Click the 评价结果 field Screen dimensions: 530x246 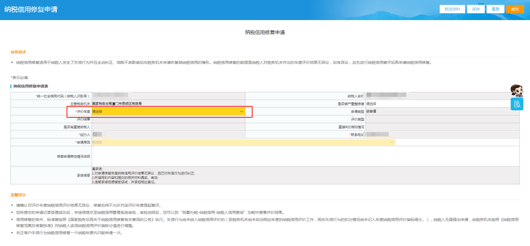(x=167, y=119)
